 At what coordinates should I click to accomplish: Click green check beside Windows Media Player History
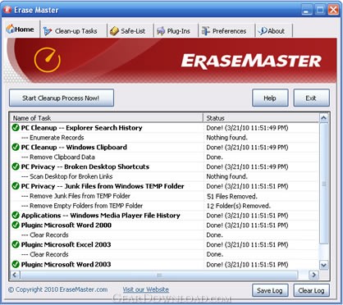coord(16,216)
